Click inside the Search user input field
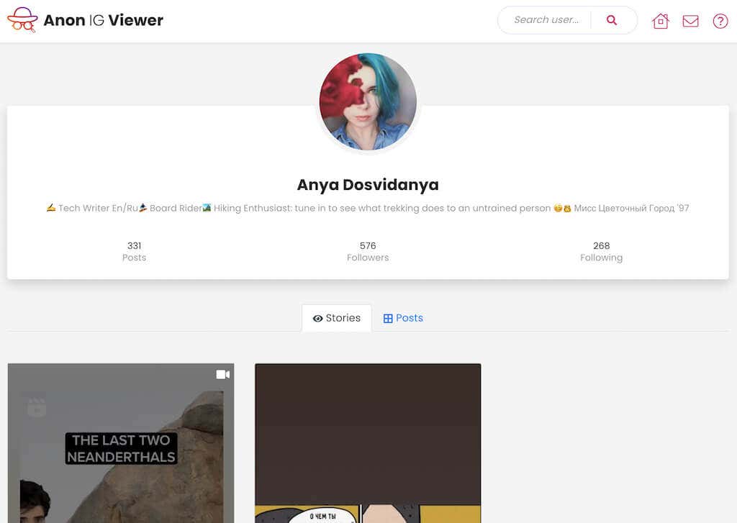Viewport: 737px width, 523px height. pos(547,19)
